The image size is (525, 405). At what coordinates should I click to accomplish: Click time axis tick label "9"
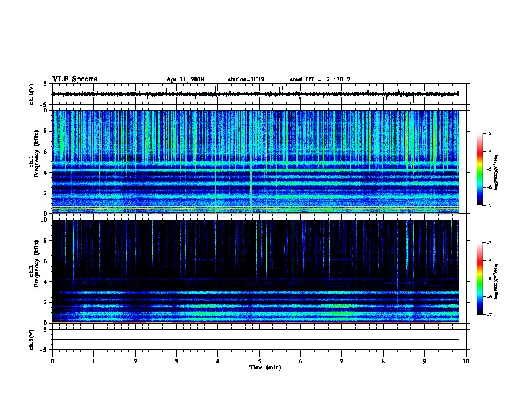click(424, 361)
